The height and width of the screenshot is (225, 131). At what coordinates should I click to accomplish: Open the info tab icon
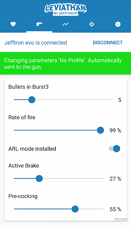pyautogui.click(x=118, y=24)
